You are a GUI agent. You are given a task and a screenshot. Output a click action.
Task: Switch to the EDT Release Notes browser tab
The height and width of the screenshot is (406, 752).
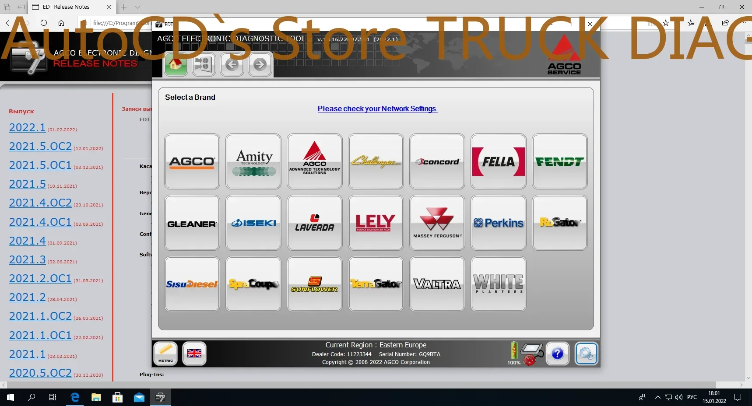(72, 7)
